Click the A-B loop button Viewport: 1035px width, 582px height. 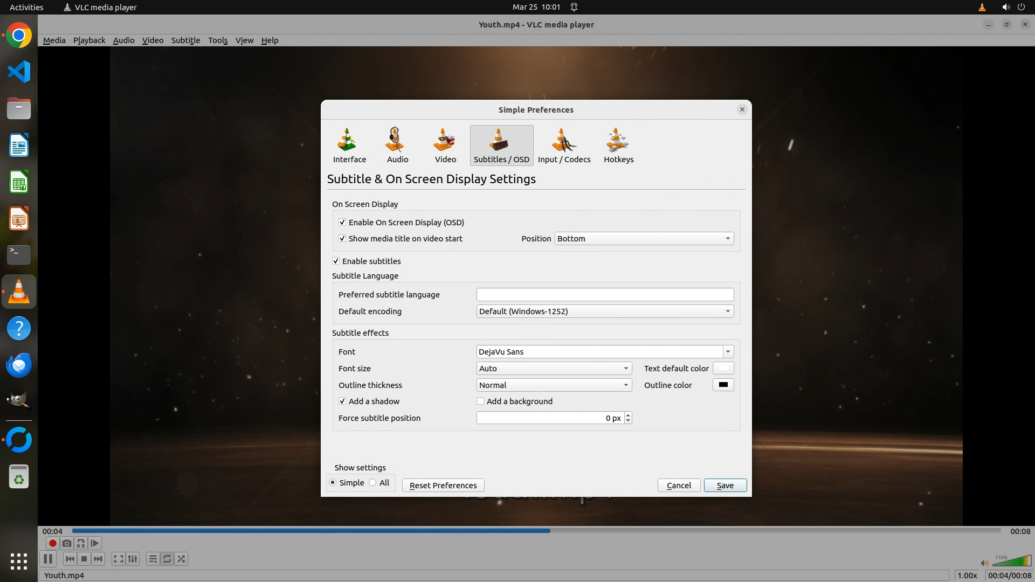tap(81, 543)
